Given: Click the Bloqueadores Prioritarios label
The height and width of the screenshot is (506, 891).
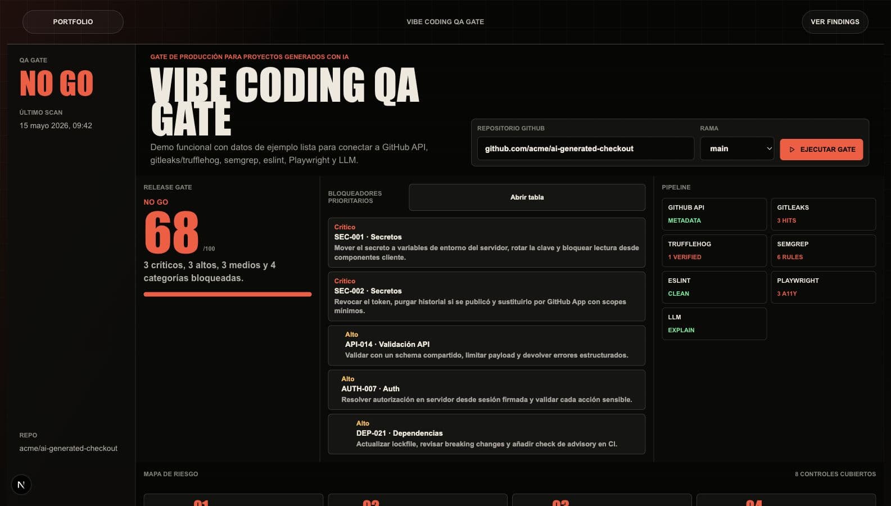Looking at the screenshot, I should pyautogui.click(x=355, y=197).
